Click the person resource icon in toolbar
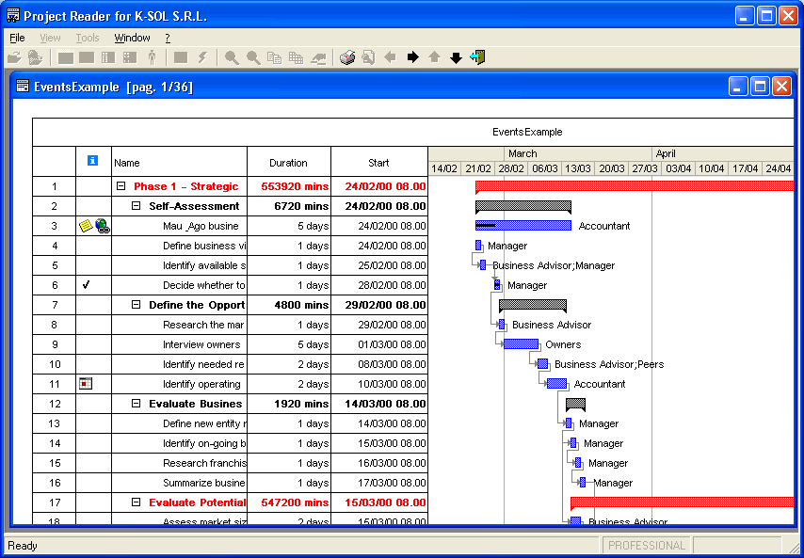The height and width of the screenshot is (558, 804). 152,57
